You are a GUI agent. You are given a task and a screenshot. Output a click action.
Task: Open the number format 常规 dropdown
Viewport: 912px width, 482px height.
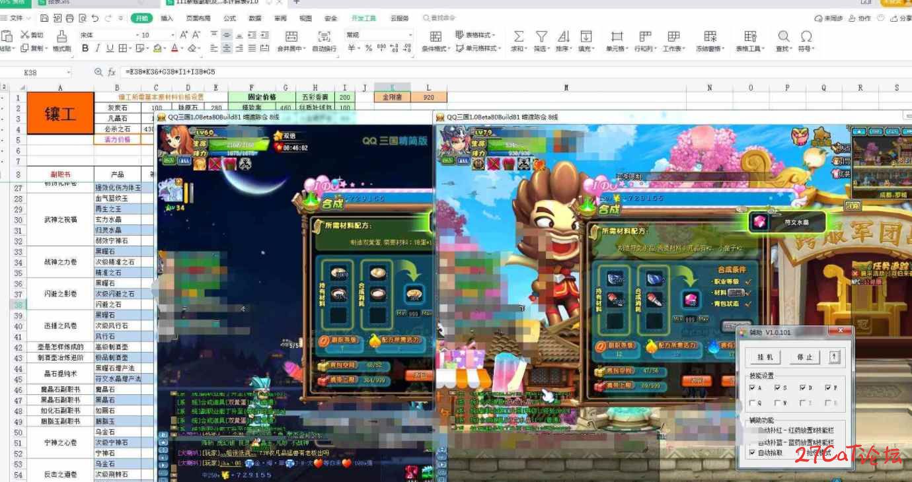(410, 34)
